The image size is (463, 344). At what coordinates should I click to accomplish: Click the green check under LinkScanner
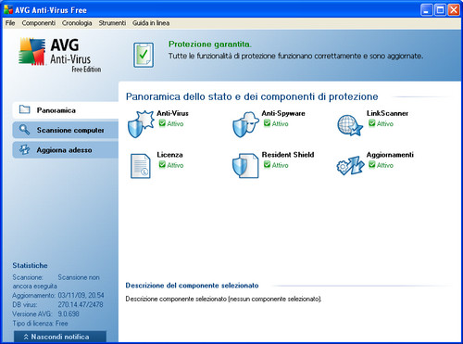tap(372, 123)
